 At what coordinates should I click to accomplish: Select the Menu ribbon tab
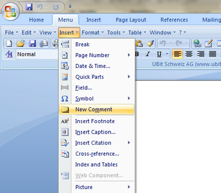65,20
